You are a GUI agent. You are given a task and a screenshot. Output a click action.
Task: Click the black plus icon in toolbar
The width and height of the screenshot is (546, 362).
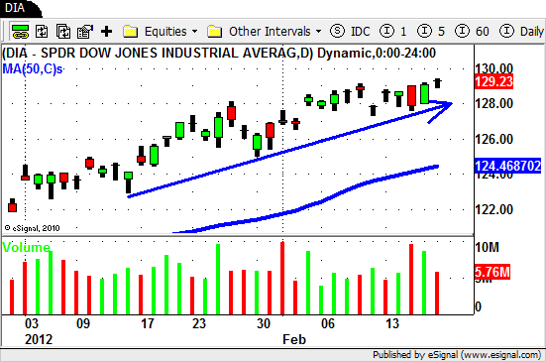107,32
